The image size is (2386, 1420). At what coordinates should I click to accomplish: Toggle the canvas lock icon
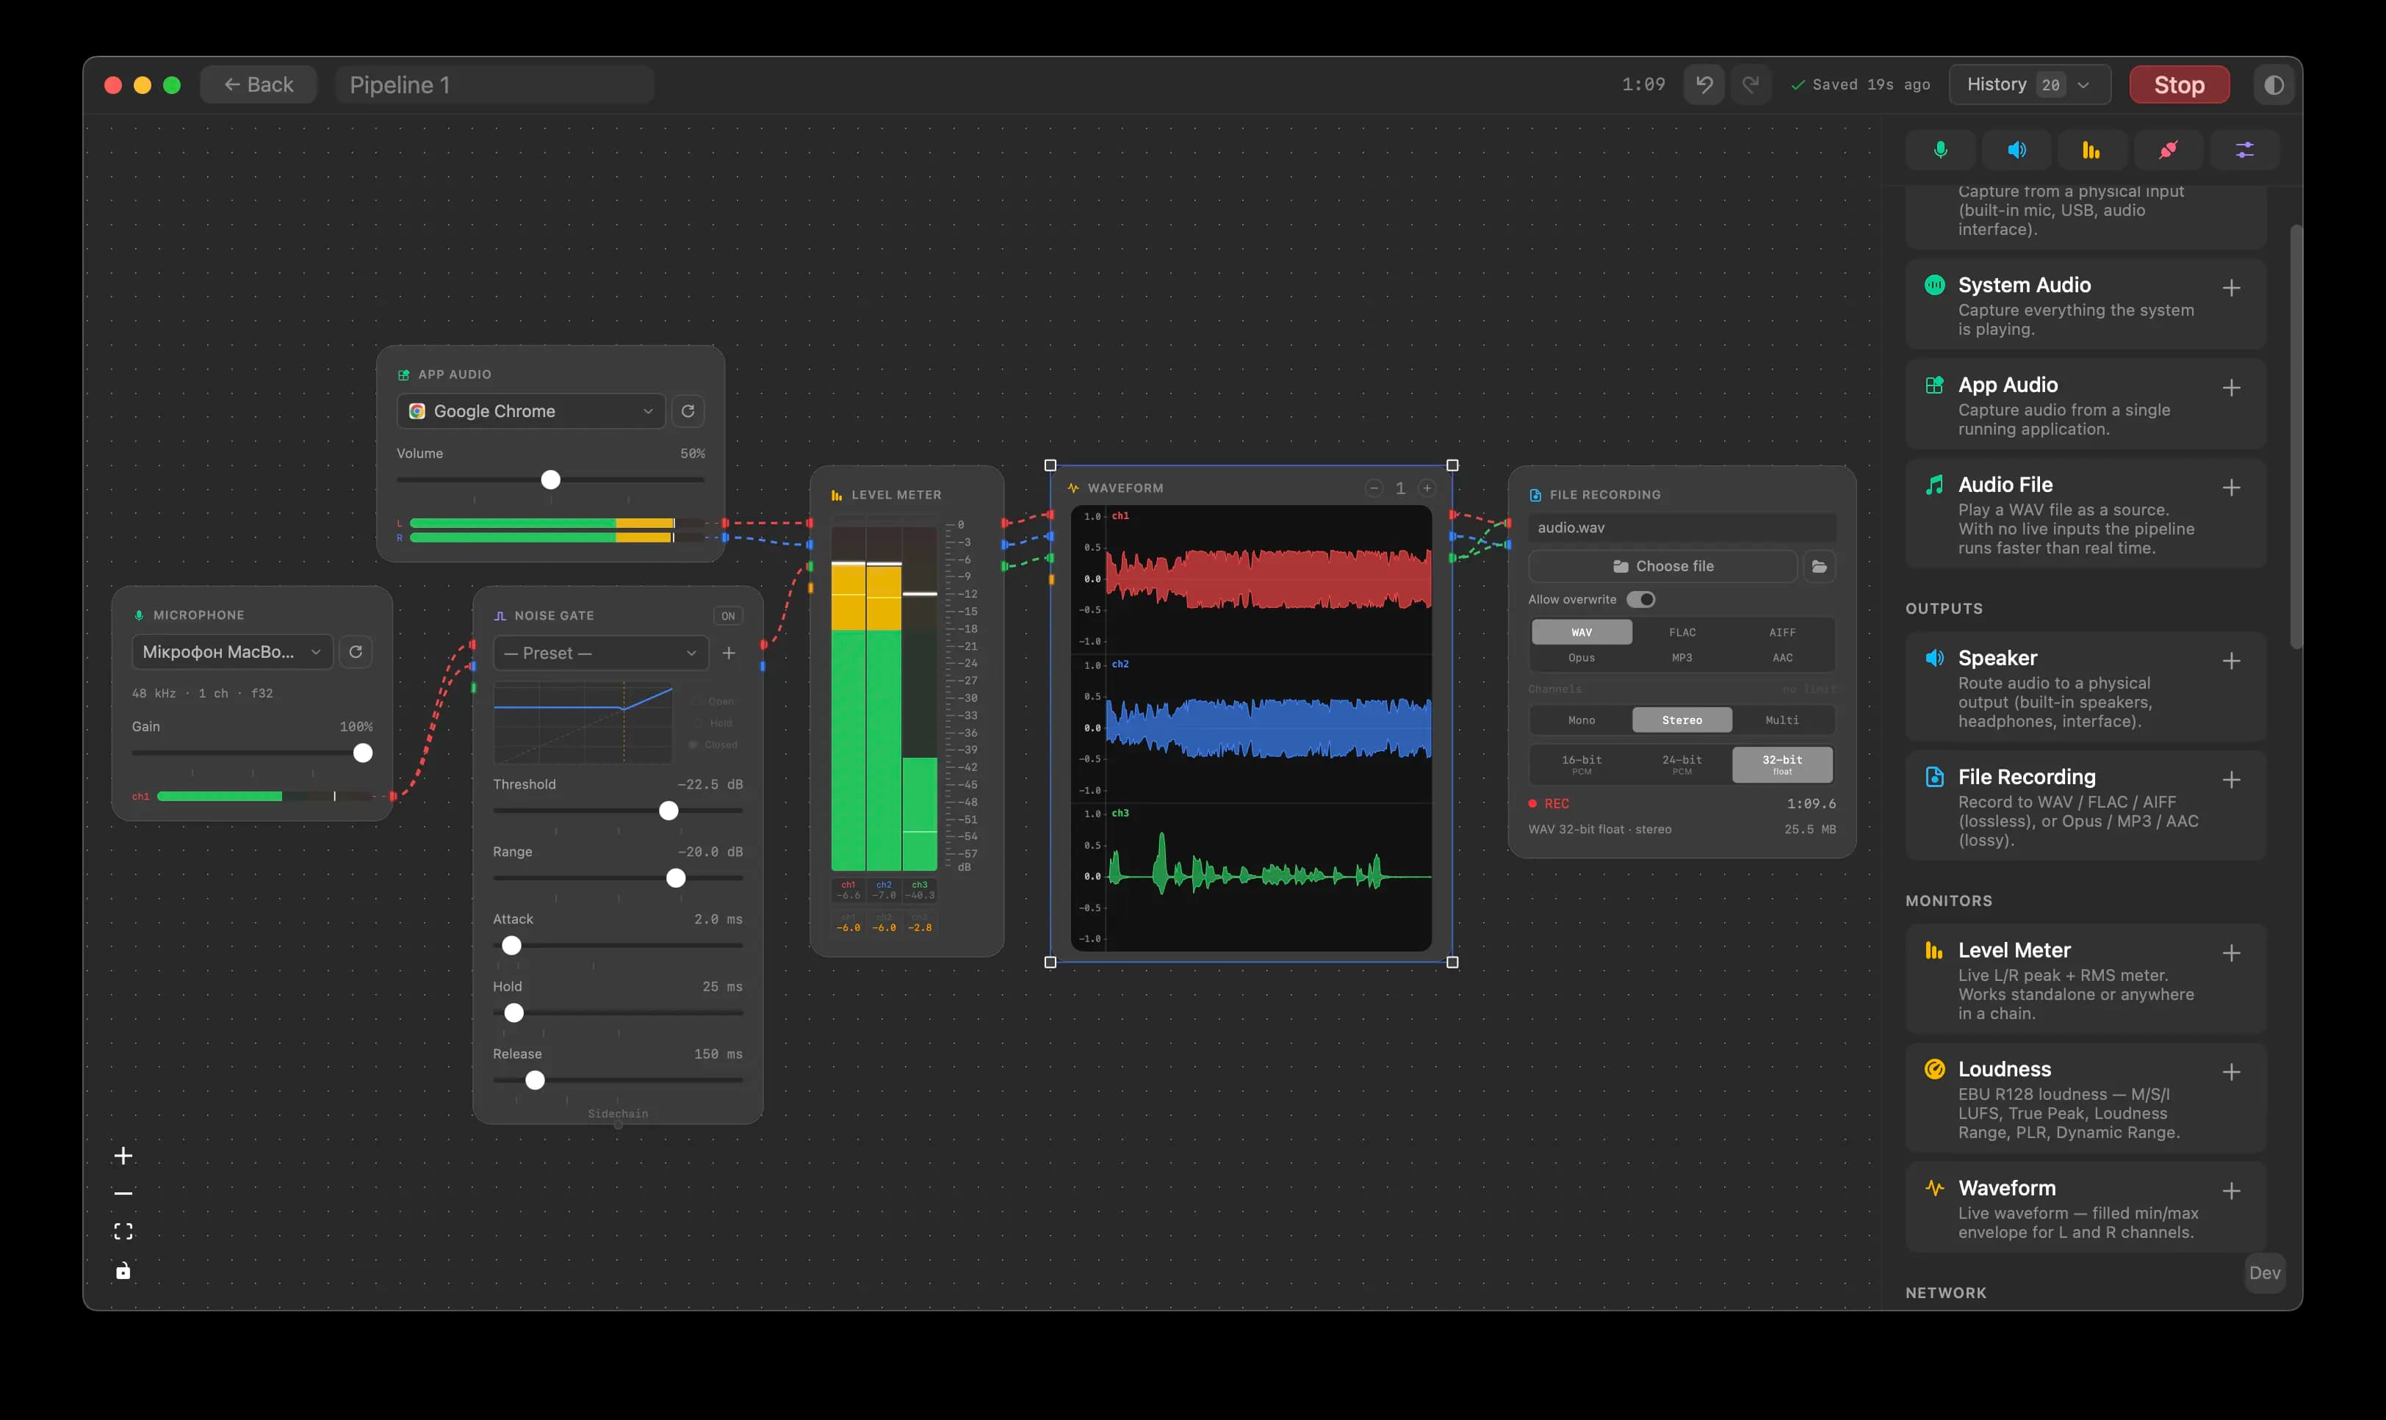123,1271
